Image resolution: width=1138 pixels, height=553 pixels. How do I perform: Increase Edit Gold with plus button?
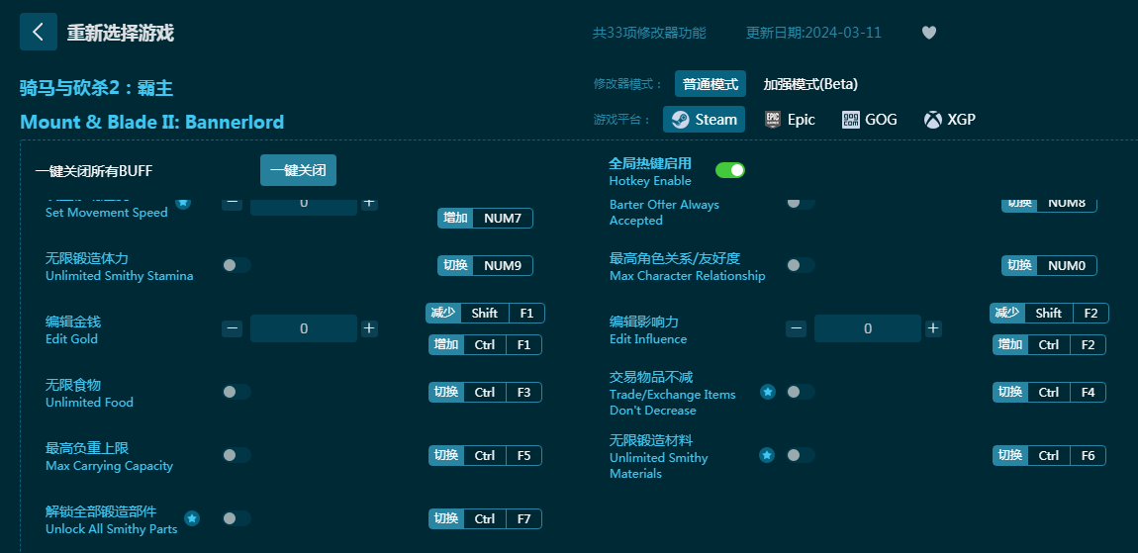369,328
